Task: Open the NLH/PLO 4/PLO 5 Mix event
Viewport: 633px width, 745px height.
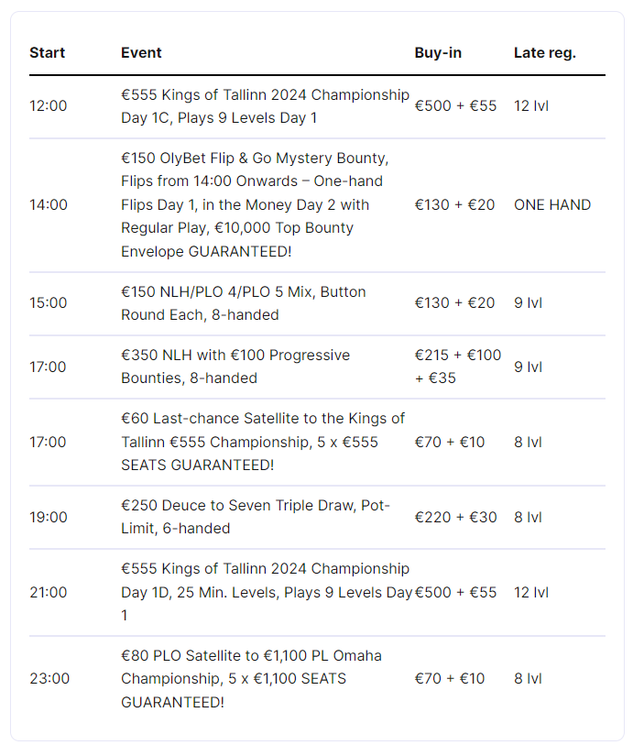Action: (244, 303)
